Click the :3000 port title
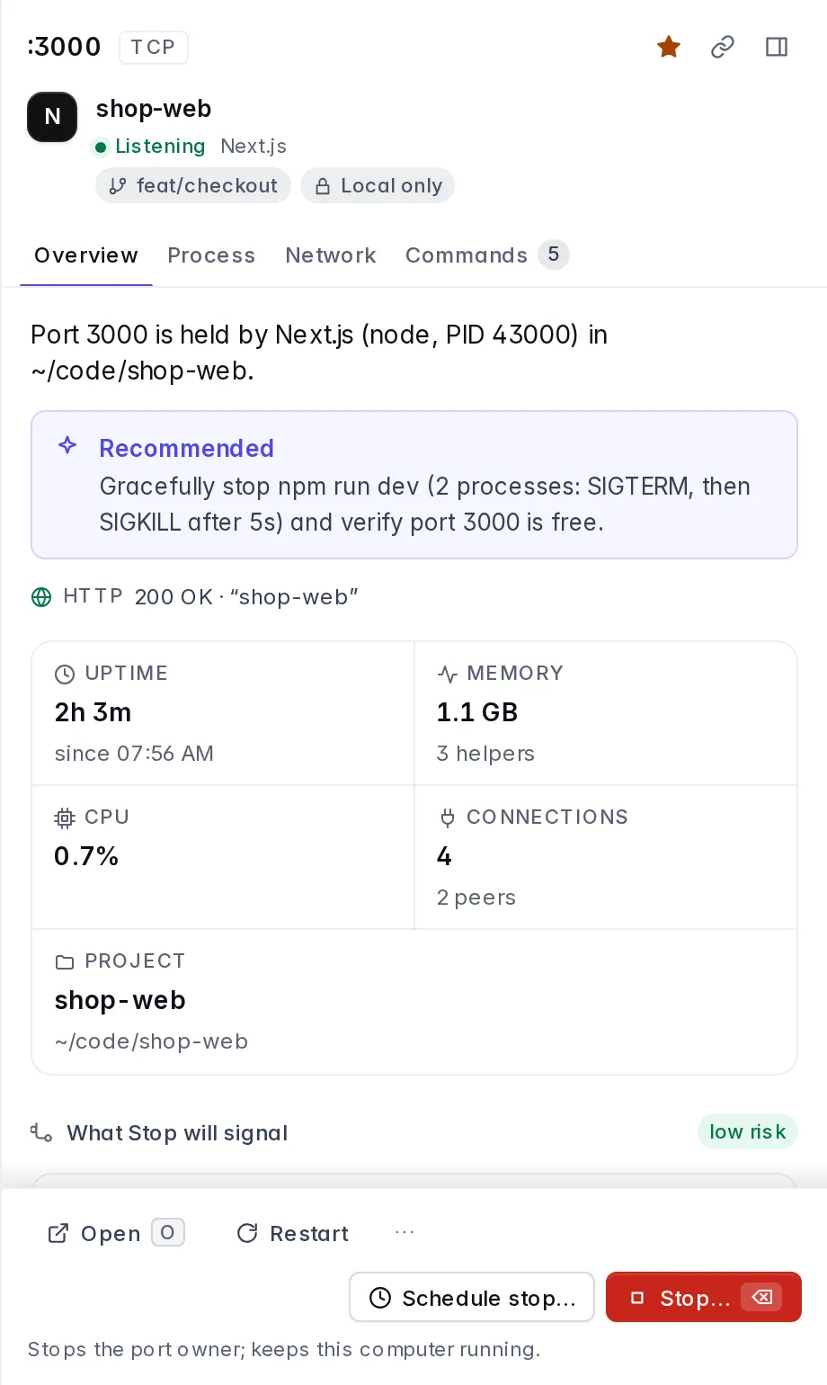The image size is (827, 1385). (x=64, y=47)
